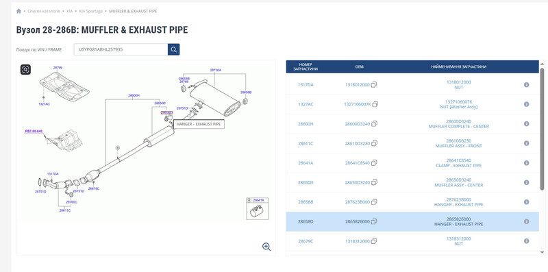Go to the home page via house icon
Viewport: 548px width, 272px height.
[18, 11]
